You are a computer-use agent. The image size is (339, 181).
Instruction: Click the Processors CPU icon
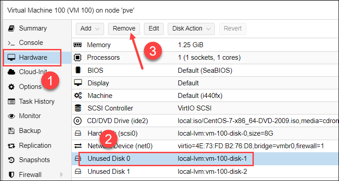tap(78, 57)
